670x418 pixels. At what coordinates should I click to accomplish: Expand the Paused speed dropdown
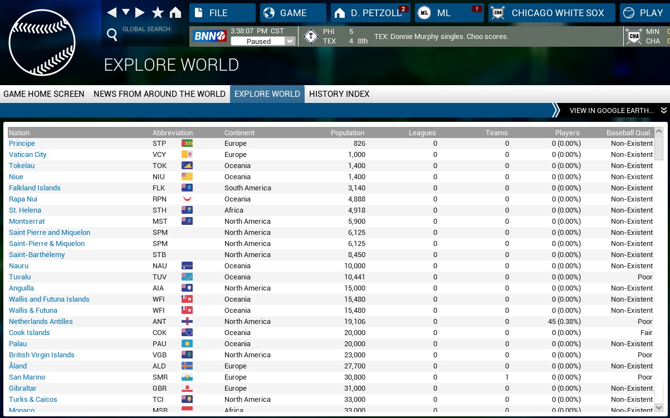290,41
